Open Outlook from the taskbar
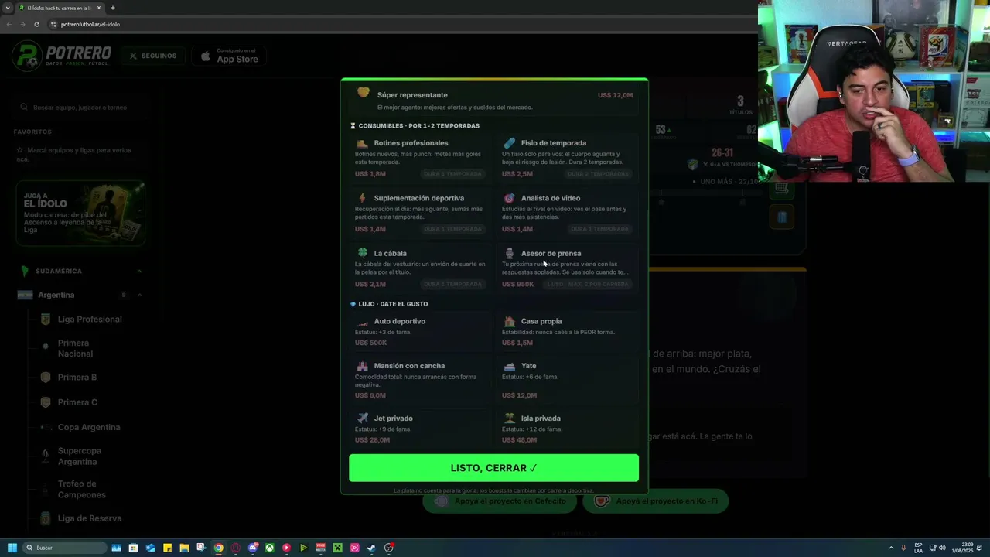The height and width of the screenshot is (557, 990). pos(150,548)
